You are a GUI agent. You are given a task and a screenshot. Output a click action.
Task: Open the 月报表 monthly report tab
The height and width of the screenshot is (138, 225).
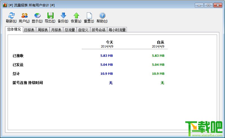click(56, 30)
